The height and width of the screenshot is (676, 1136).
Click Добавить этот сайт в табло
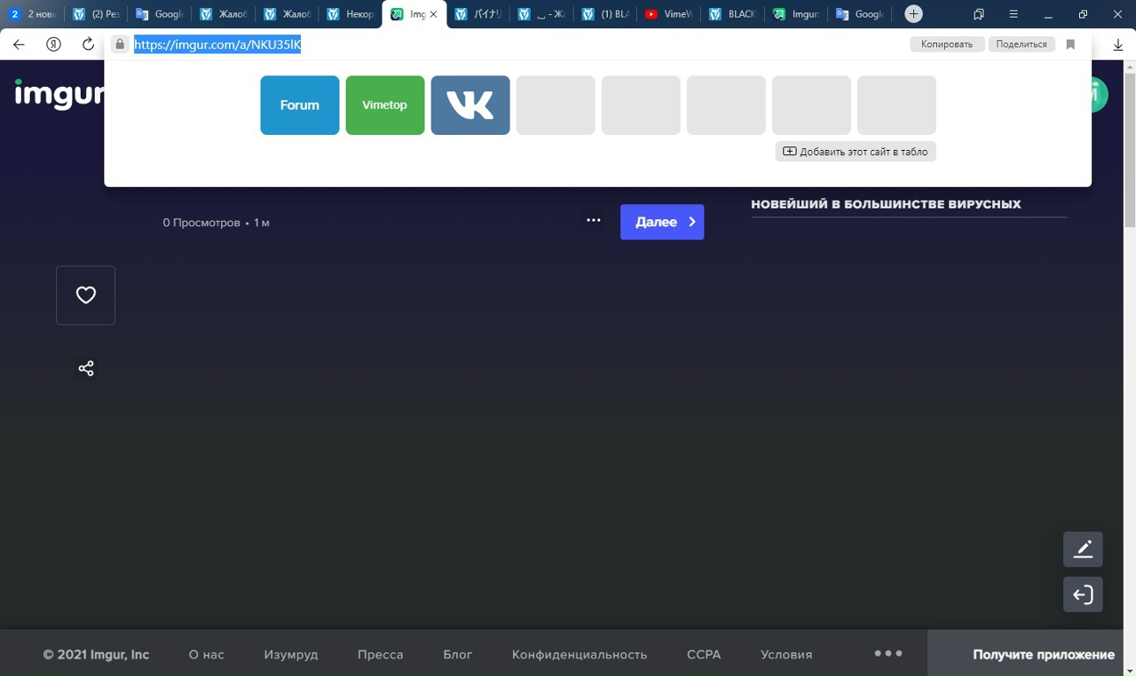pos(856,152)
